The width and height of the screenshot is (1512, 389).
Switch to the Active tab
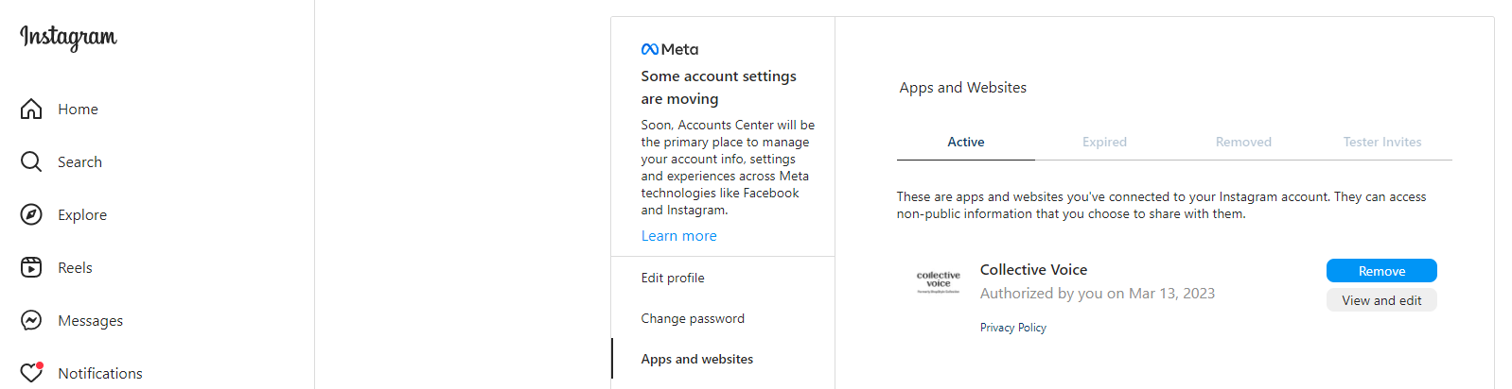point(966,142)
